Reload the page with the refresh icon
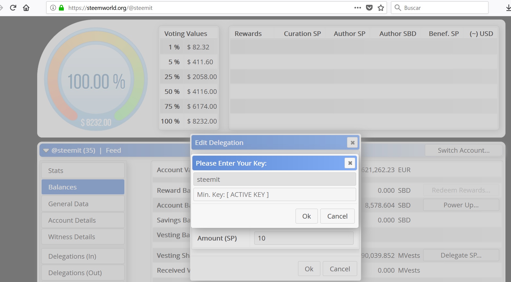The height and width of the screenshot is (282, 511). (13, 8)
